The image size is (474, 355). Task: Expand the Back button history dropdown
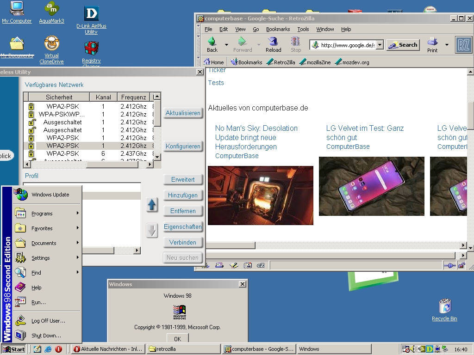point(226,45)
